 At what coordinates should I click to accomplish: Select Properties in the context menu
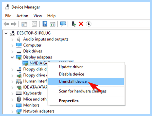[x=69, y=101]
